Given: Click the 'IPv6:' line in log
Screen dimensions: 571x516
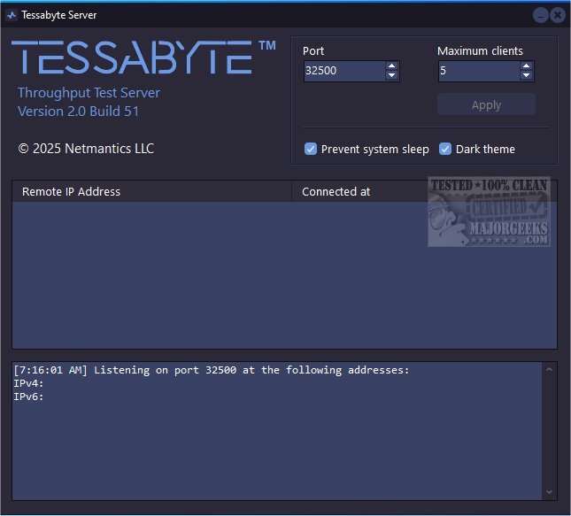Looking at the screenshot, I should coord(28,397).
